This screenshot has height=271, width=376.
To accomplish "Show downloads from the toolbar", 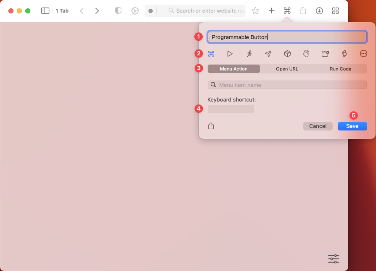I will 319,11.
